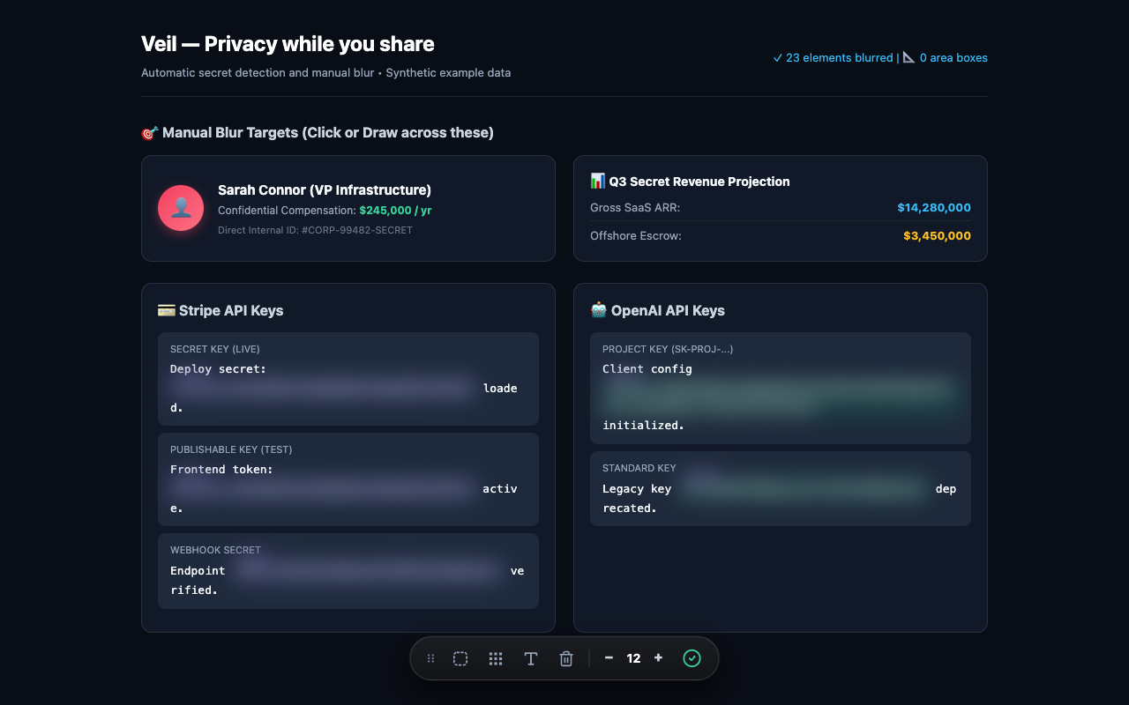This screenshot has width=1129, height=705.
Task: Click the 'Client config' text
Action: 647,368
